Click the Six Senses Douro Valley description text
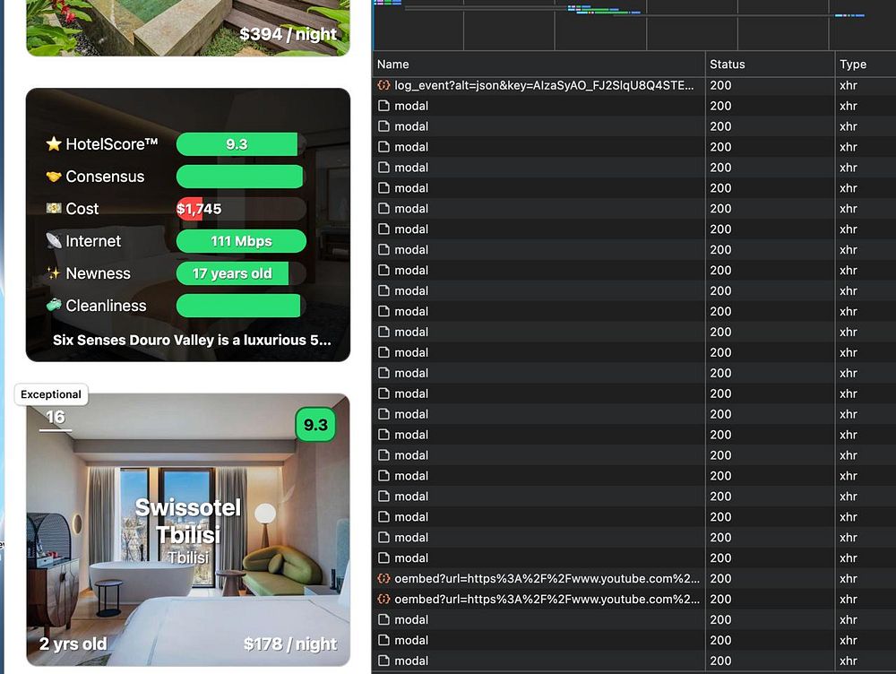This screenshot has width=896, height=674. [x=192, y=341]
